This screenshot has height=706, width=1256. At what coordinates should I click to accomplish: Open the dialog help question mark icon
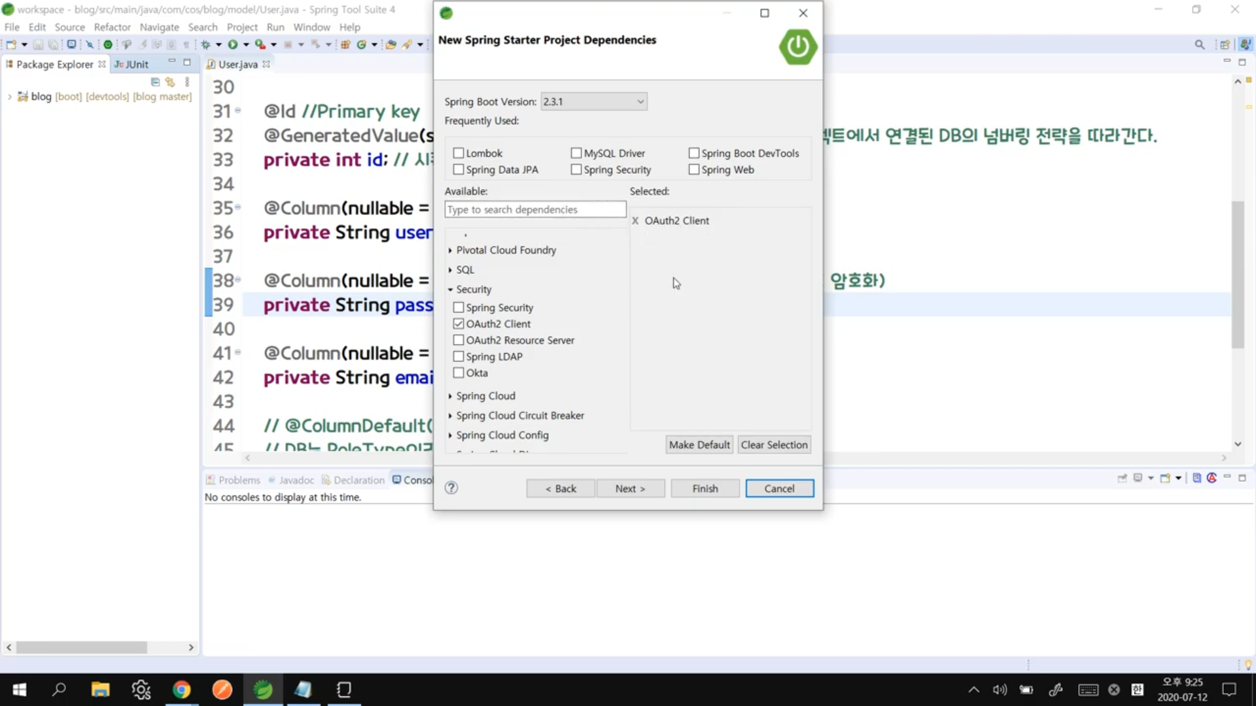pyautogui.click(x=451, y=488)
